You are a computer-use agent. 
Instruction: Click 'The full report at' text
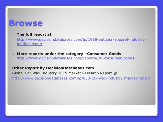34,34
